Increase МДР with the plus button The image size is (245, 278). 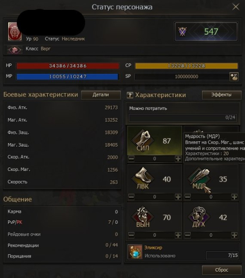click(235, 197)
